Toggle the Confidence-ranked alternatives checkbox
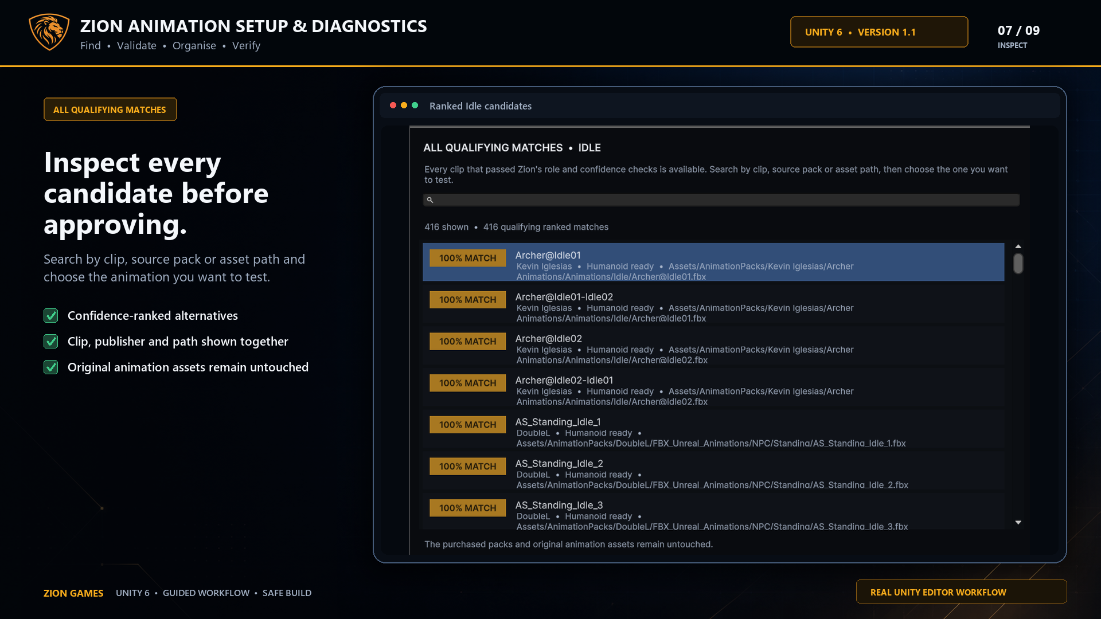This screenshot has width=1101, height=619. coord(51,316)
